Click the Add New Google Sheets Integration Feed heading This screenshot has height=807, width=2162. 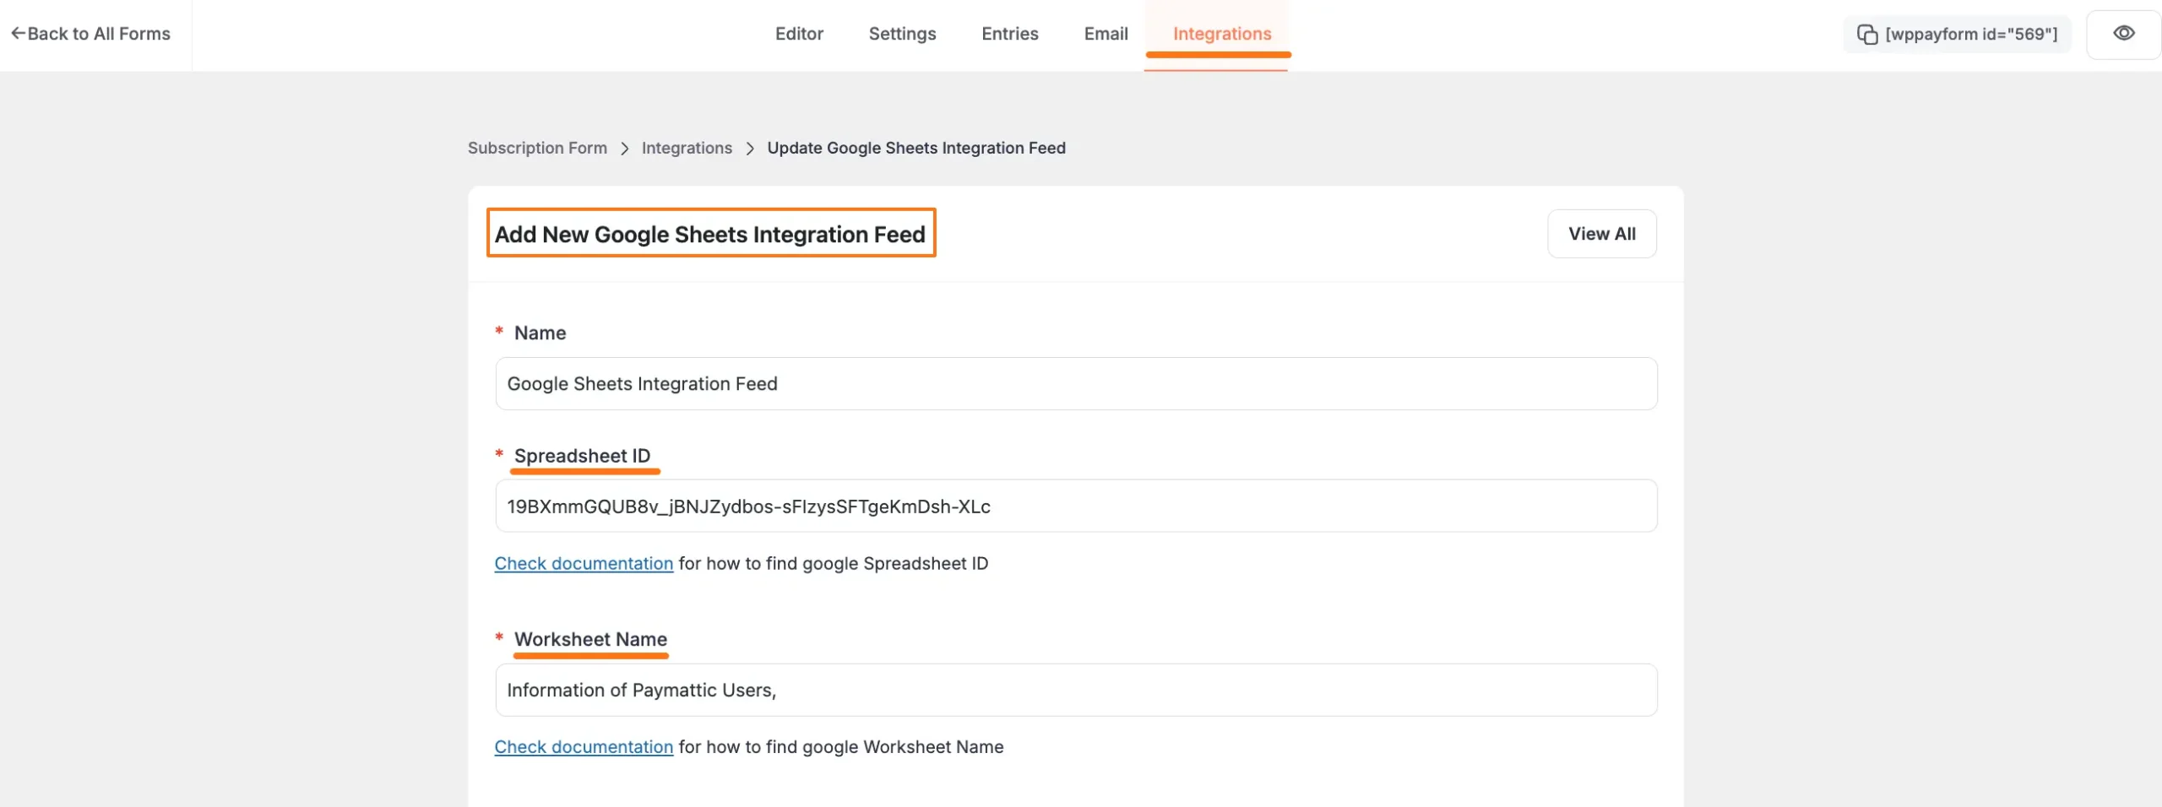coord(710,234)
